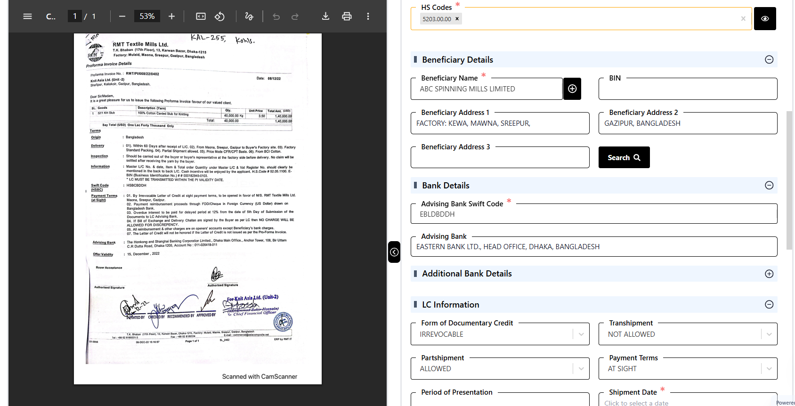Click the fit to page icon
This screenshot has width=795, height=406.
201,16
